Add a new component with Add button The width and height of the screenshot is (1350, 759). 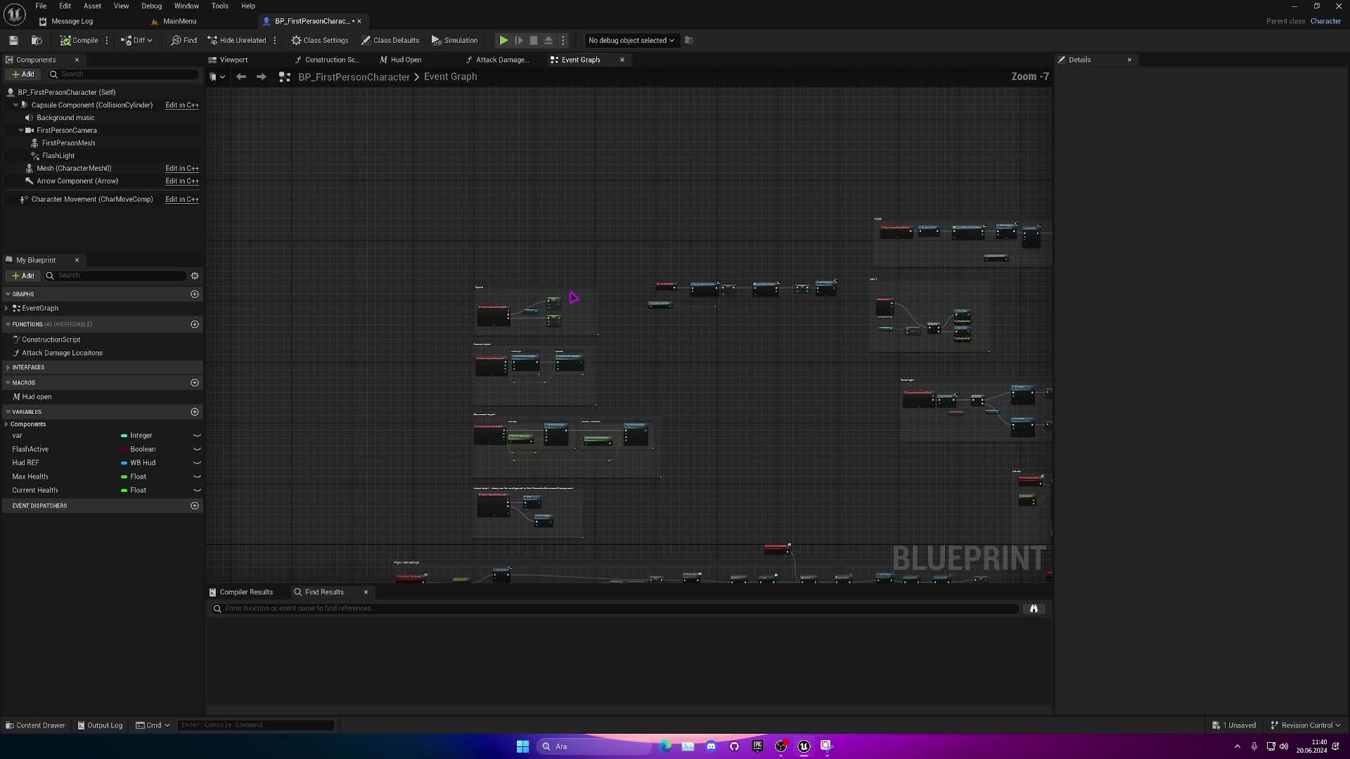click(x=22, y=74)
